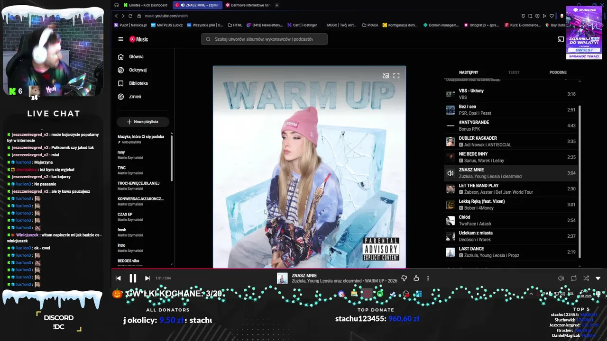
Task: Switch to NASTĘPNY queue tab
Action: click(x=469, y=72)
